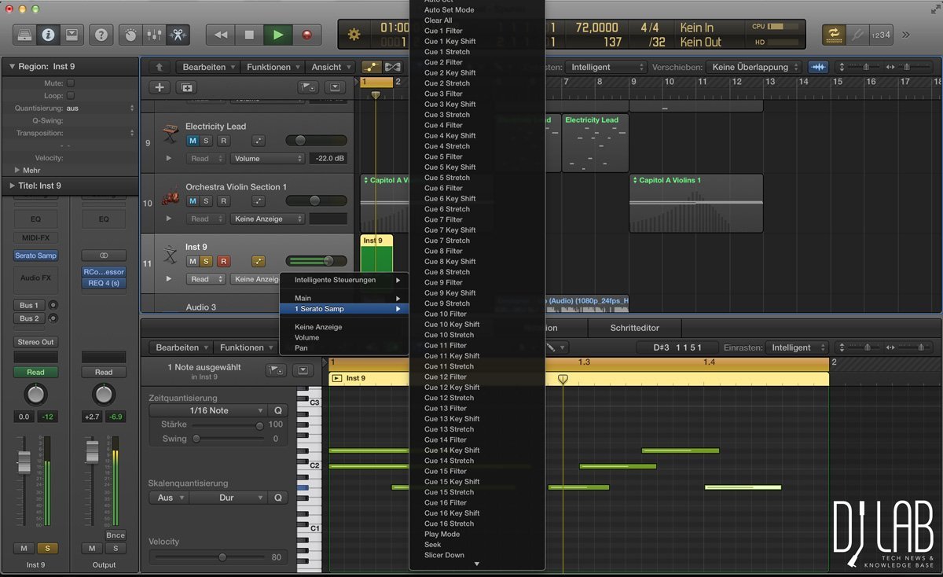The height and width of the screenshot is (577, 943).
Task: Open the 1/16 Note quantize dropdown
Action: (x=209, y=410)
